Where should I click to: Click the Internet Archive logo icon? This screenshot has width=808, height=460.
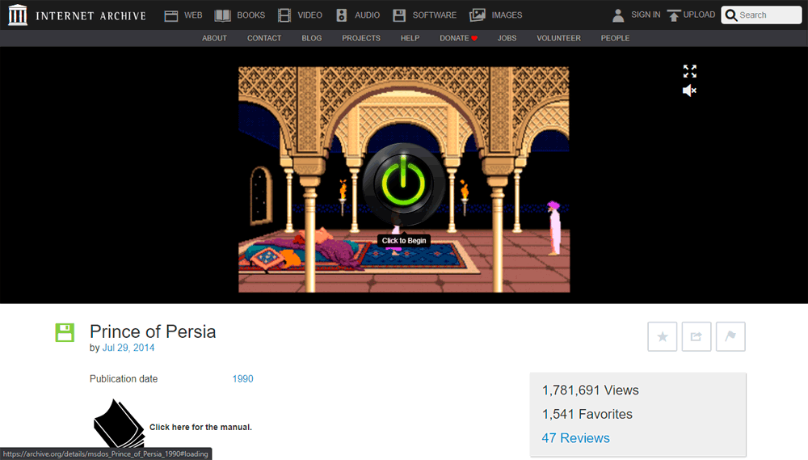(x=18, y=15)
